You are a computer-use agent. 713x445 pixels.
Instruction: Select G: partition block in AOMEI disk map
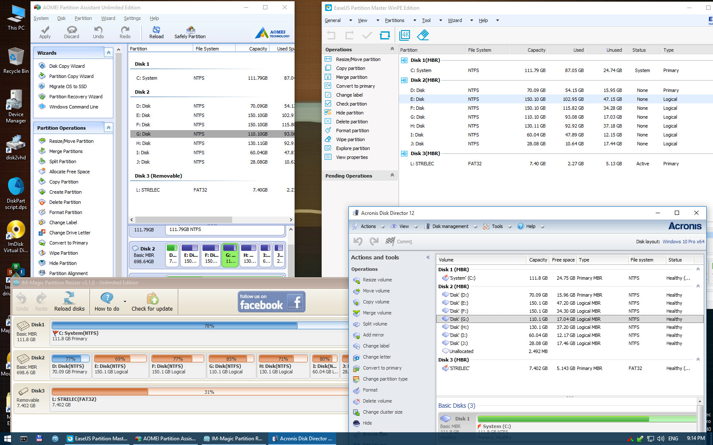pyautogui.click(x=230, y=255)
